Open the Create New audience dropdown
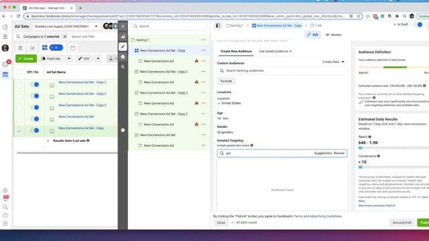This screenshot has width=429, height=241. pos(333,62)
